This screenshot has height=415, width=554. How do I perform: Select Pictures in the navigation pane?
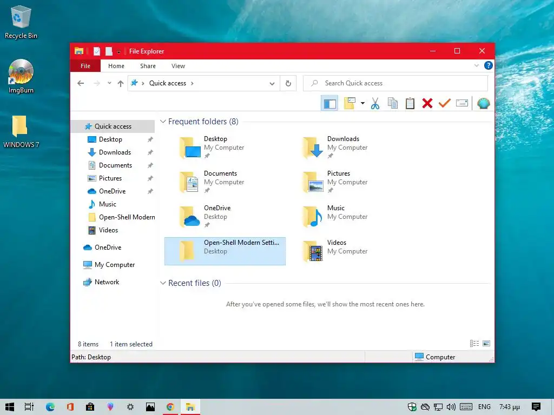110,178
